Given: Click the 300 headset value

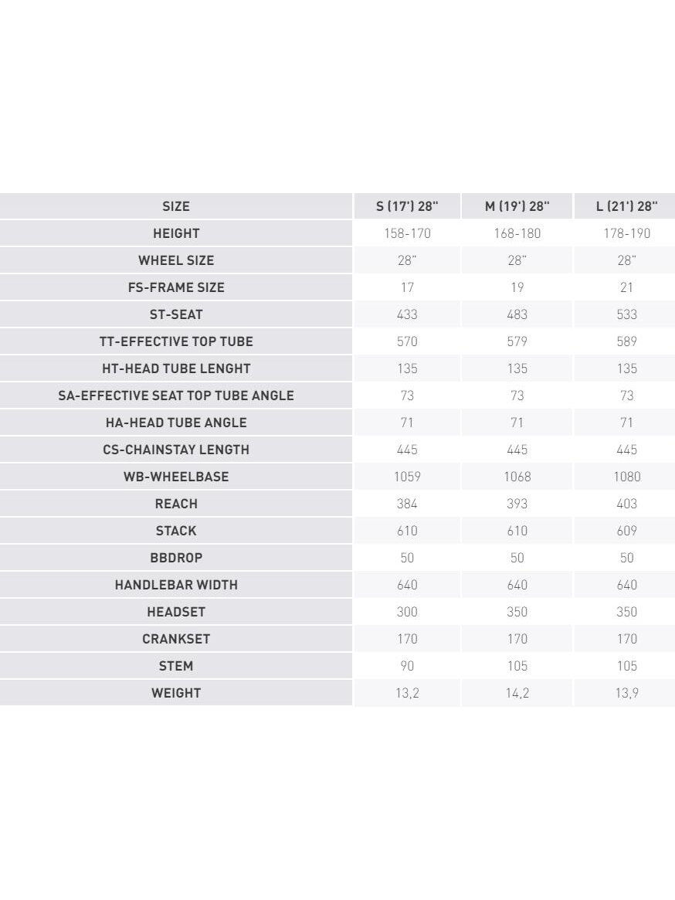Looking at the screenshot, I should [x=407, y=612].
